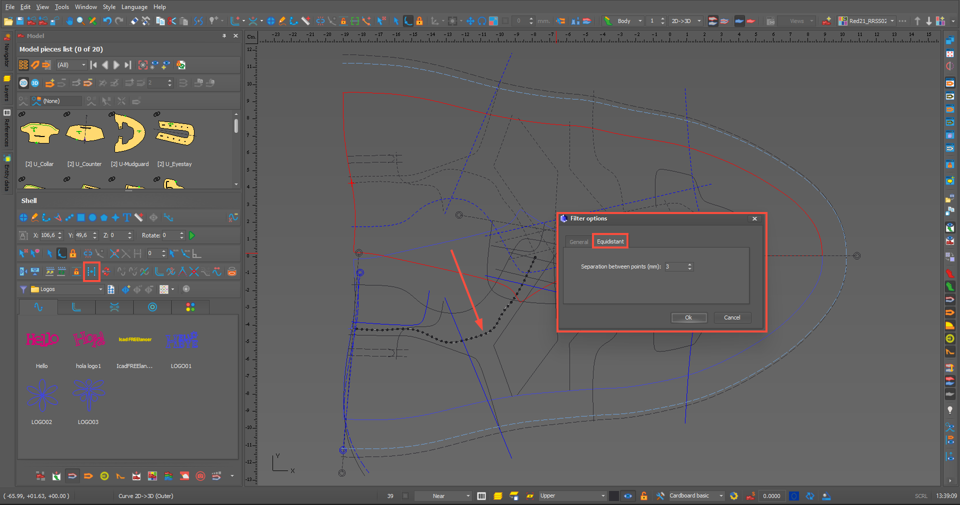
Task: Click Cancel in the Filter options dialog
Action: (x=732, y=317)
